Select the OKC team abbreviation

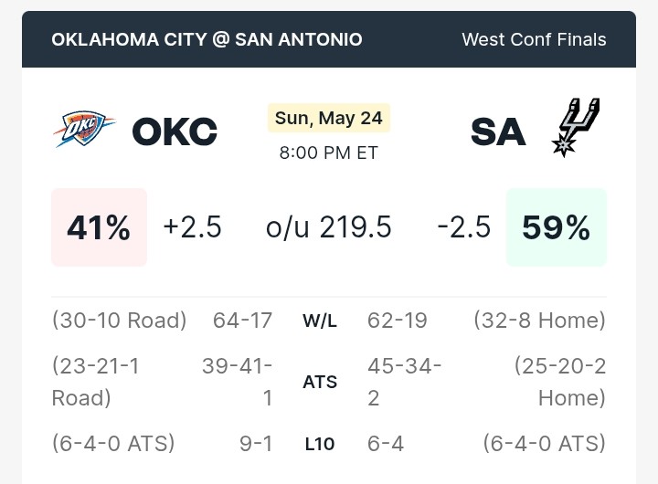point(175,132)
